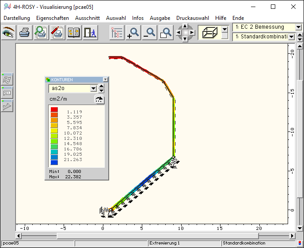This screenshot has width=304, height=248.
Task: Open the Darstellung menu
Action: (17, 18)
